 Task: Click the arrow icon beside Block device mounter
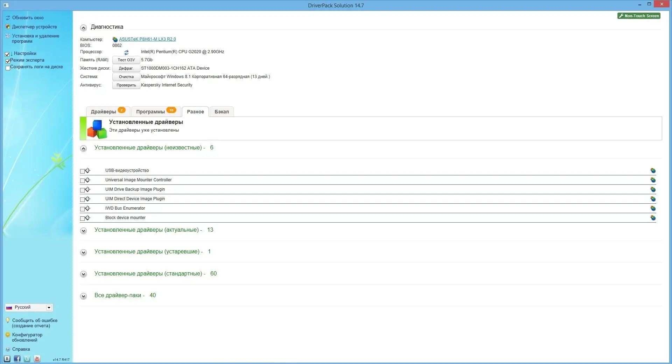pos(87,218)
